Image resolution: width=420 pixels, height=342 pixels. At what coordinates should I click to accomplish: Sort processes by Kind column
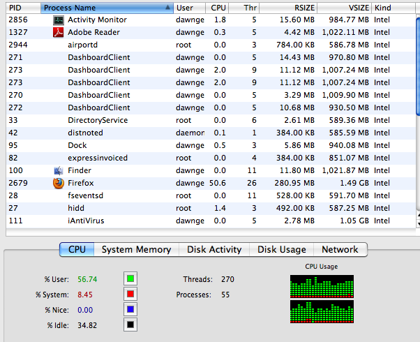(393, 8)
